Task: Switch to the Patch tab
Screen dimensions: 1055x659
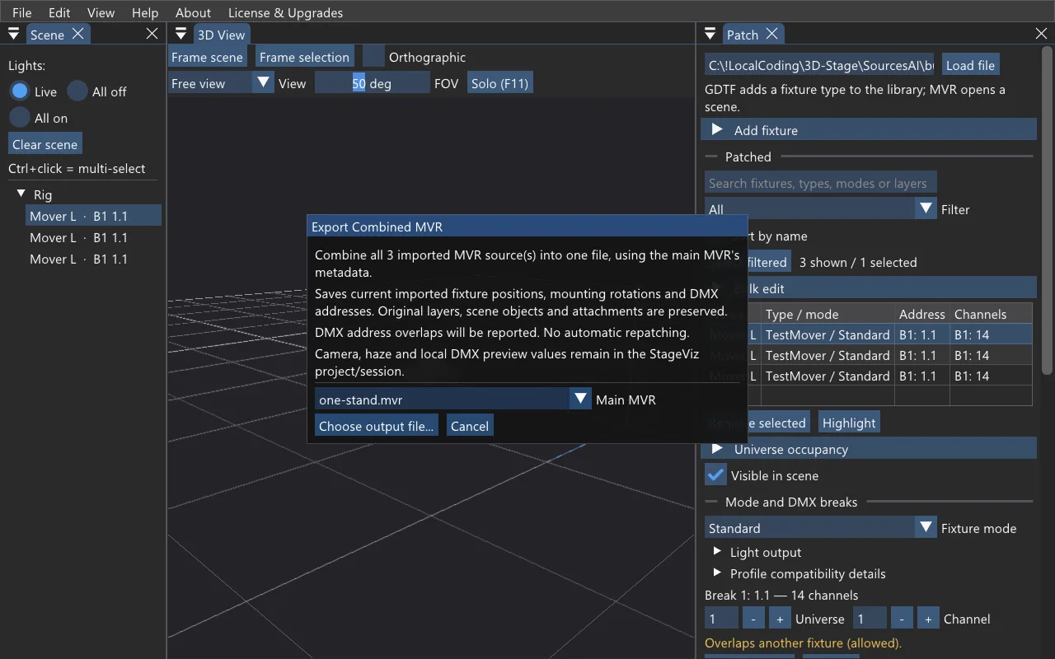Action: coord(742,35)
